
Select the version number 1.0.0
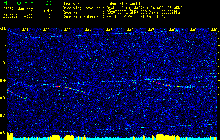pyautogui.click(x=48, y=3)
